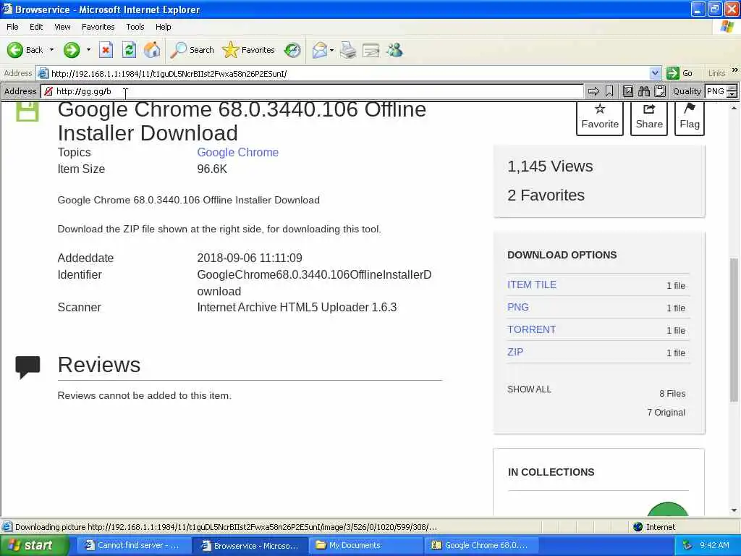Click the Quality PNG stepper arrows
The width and height of the screenshot is (741, 556).
click(732, 91)
